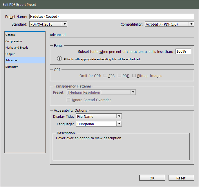Image resolution: width=199 pixels, height=187 pixels.
Task: Click the info icon in Fonts section
Action: click(59, 59)
